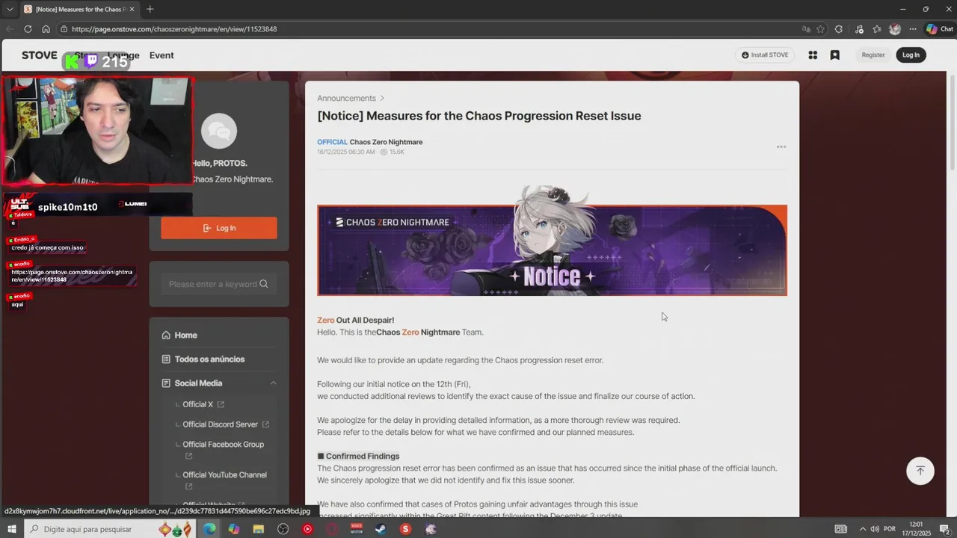Open Steam from the taskbar
The image size is (957, 538).
(381, 529)
